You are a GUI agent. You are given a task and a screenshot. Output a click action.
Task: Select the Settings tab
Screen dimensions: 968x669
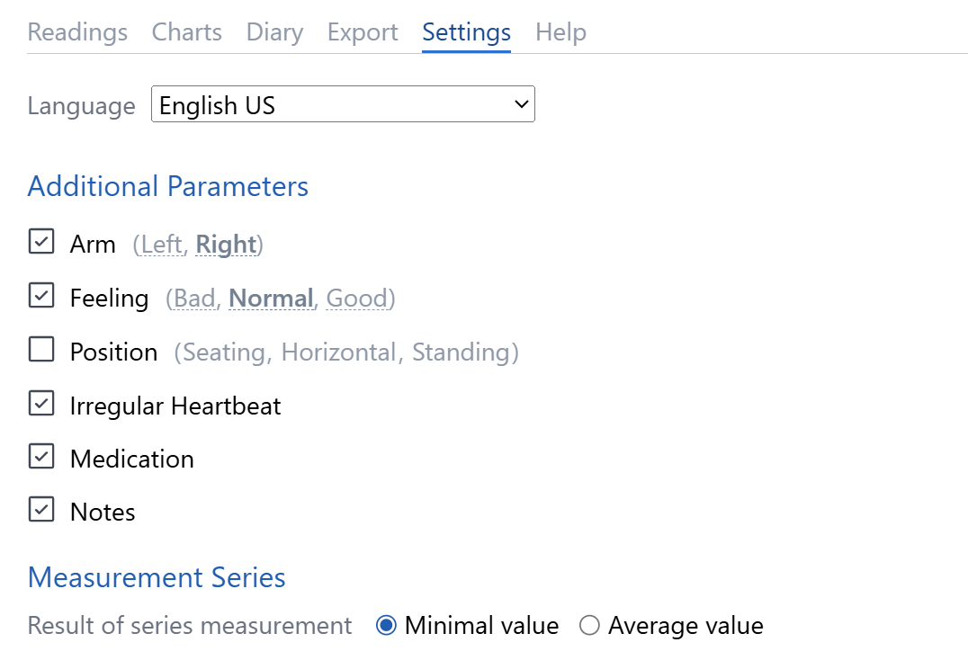point(466,32)
